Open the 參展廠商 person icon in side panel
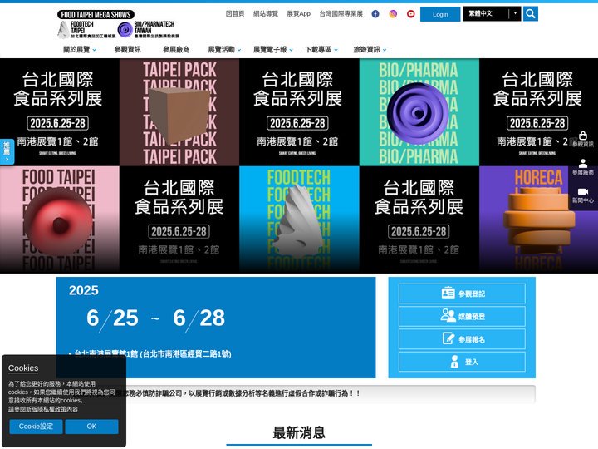 [x=583, y=167]
